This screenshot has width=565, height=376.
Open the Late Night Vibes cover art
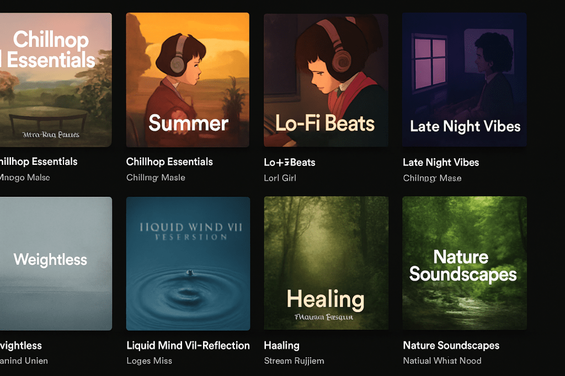coord(464,80)
